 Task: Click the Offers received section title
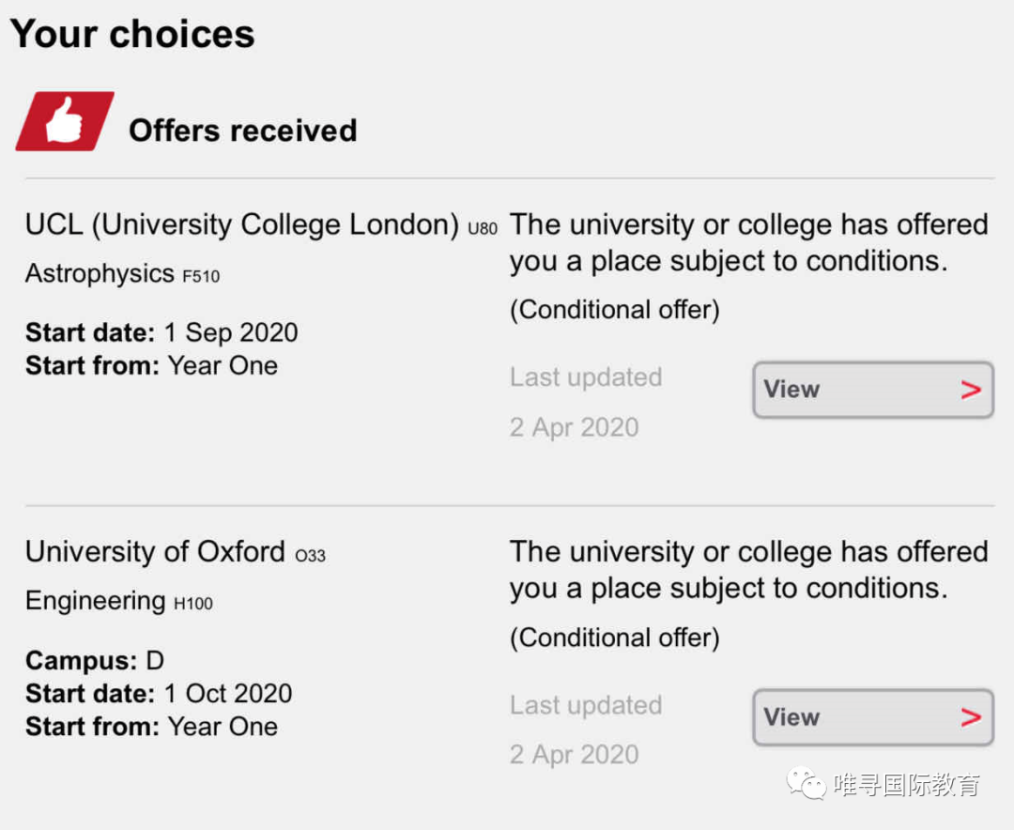click(242, 130)
